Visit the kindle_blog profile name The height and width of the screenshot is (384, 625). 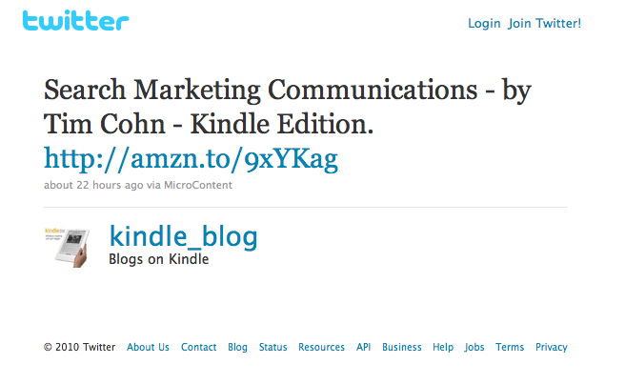click(x=184, y=236)
